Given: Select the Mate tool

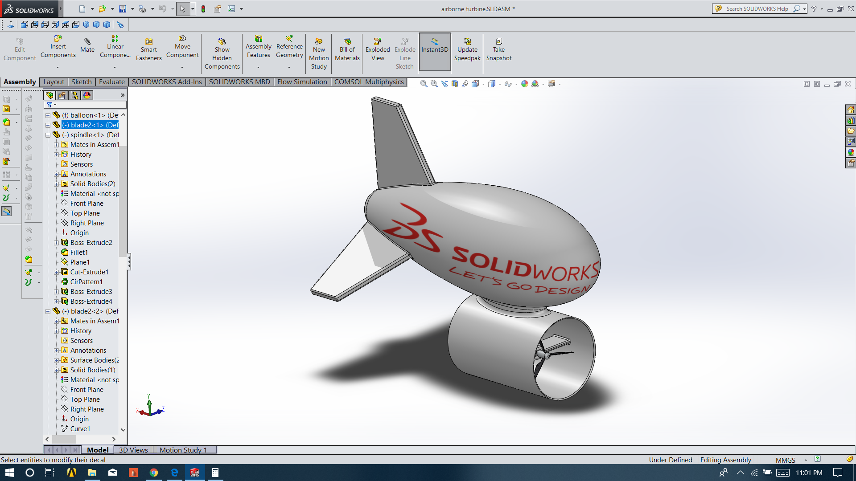Looking at the screenshot, I should click(x=87, y=45).
